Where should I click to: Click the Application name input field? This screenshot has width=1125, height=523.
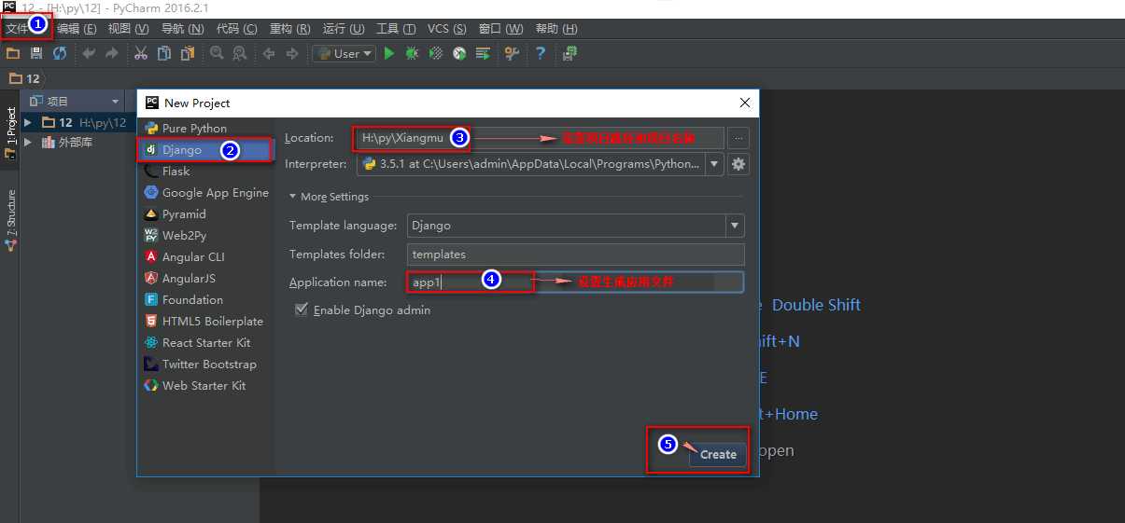[x=576, y=282]
